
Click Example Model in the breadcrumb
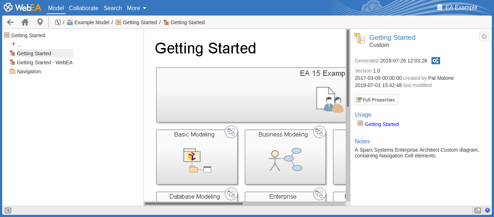point(91,22)
